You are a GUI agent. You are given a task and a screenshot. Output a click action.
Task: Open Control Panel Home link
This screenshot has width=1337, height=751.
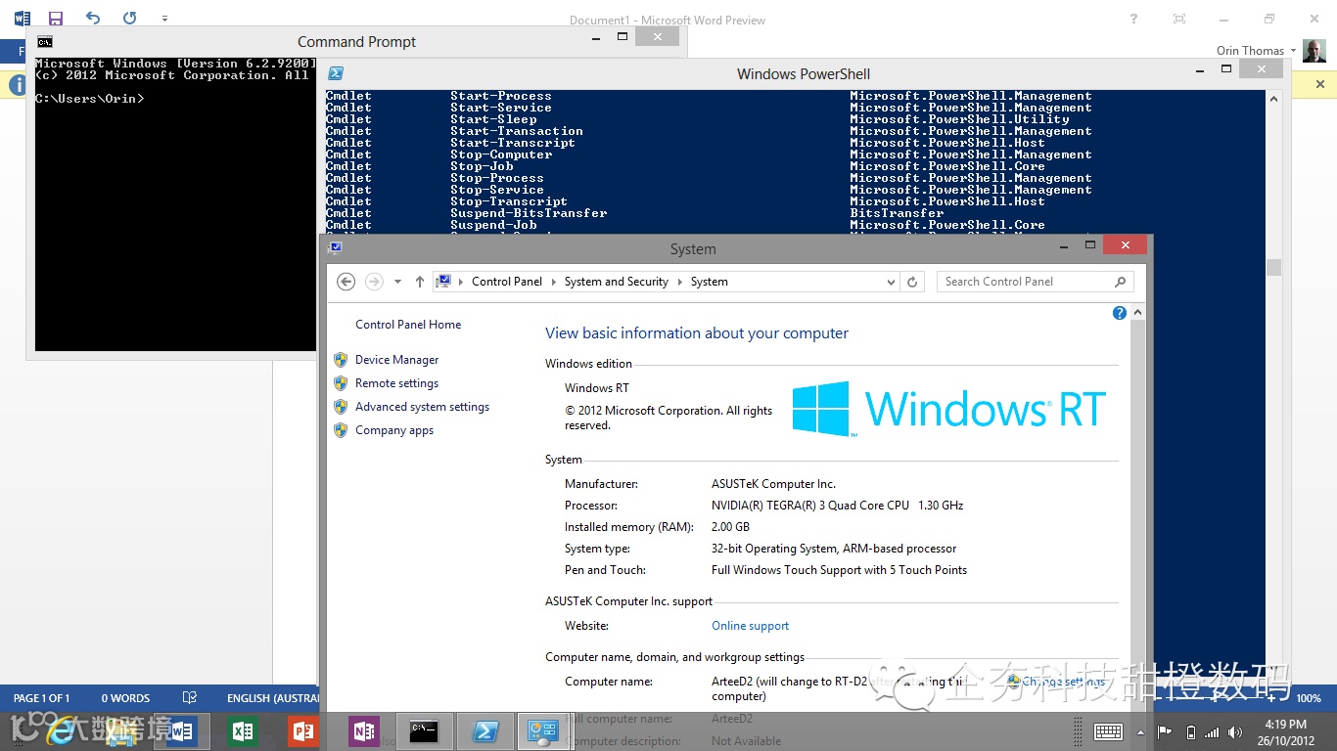pyautogui.click(x=408, y=325)
